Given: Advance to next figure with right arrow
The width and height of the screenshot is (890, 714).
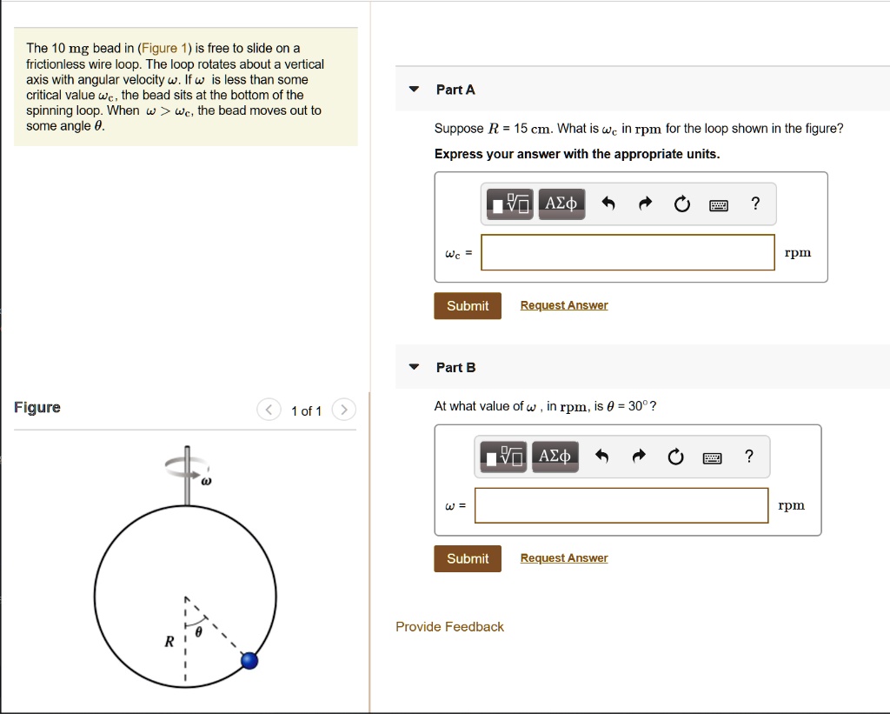Looking at the screenshot, I should coord(343,410).
